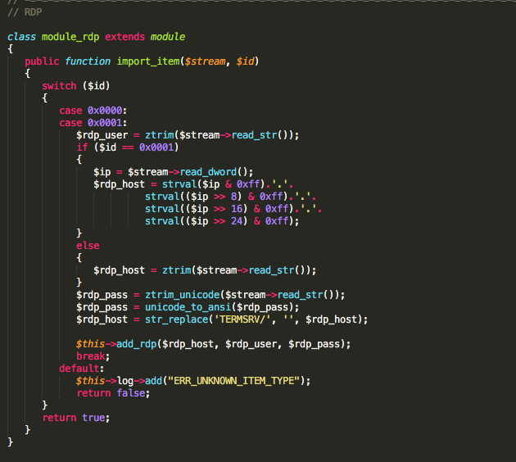516x462 pixels.
Task: Click the number 24 in shift expression
Action: point(237,221)
